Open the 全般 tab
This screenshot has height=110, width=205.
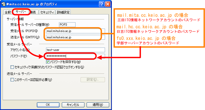click(8, 12)
